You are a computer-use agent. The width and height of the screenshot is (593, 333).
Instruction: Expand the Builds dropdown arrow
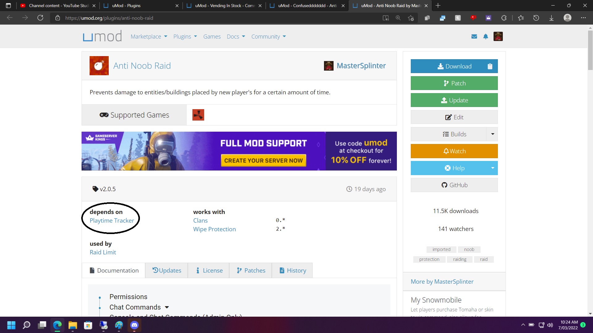492,134
